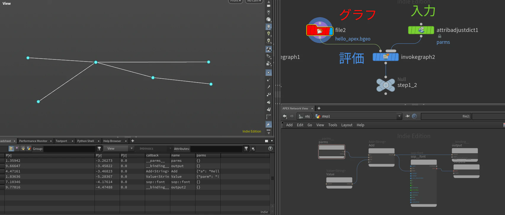Screen dimensions: 505x215
Task: Select the invokegraph2 node icon
Action: [x=386, y=57]
